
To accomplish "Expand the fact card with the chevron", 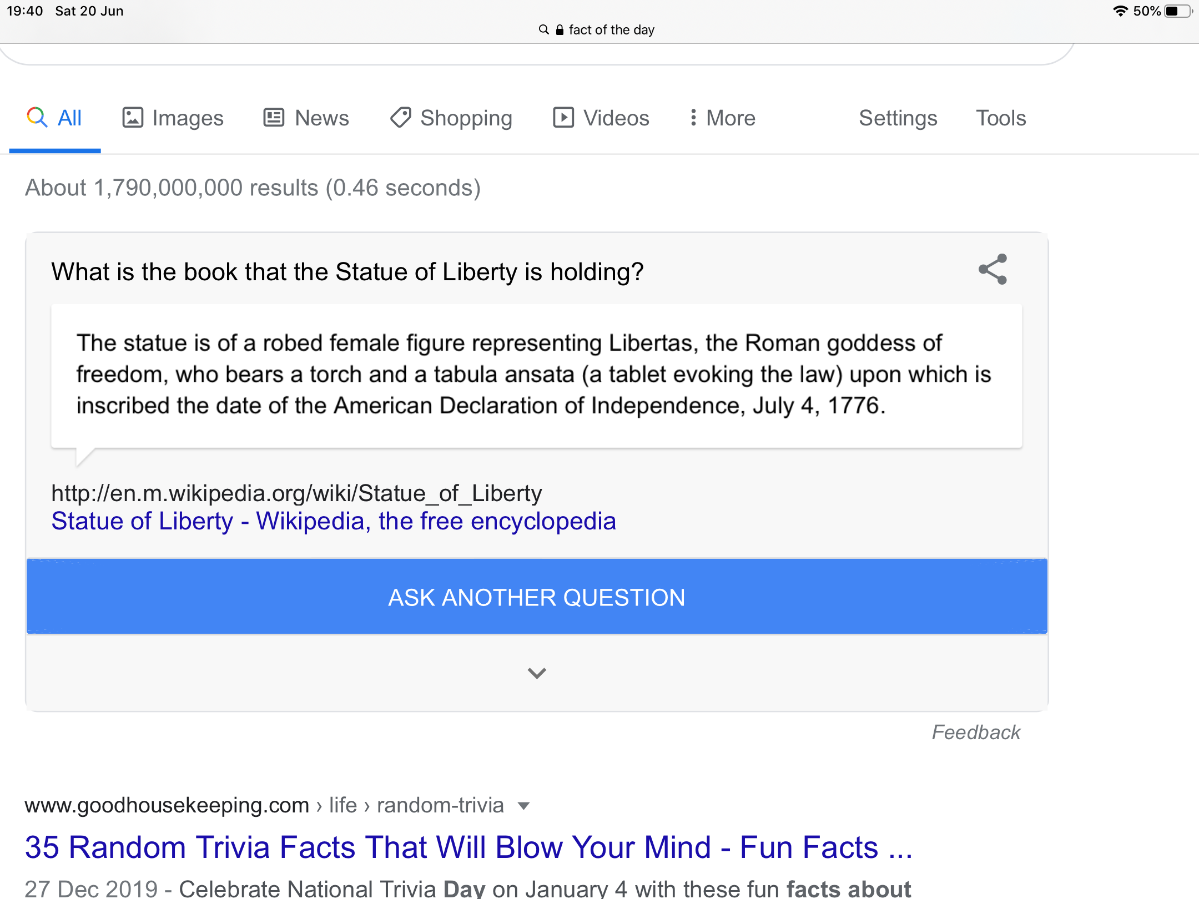I will click(x=537, y=673).
